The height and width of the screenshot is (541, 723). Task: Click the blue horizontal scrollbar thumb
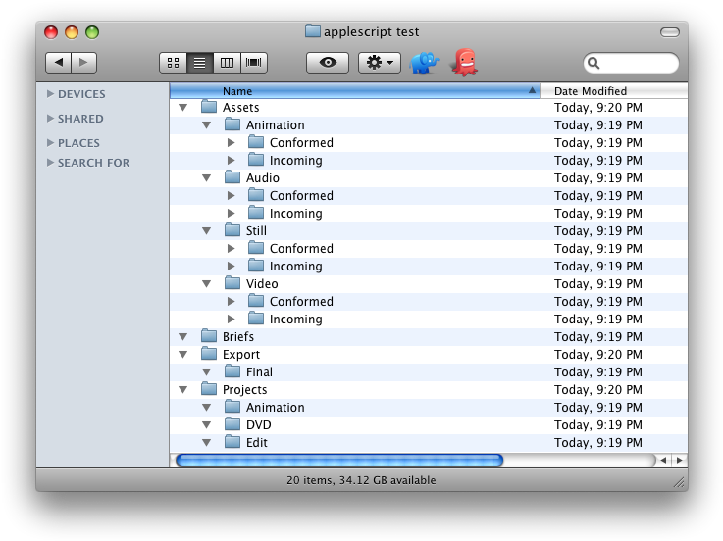(x=339, y=460)
